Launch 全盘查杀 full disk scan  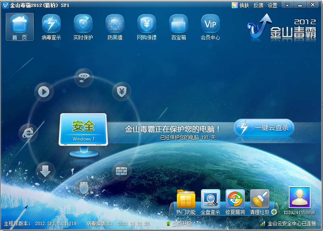click(210, 202)
